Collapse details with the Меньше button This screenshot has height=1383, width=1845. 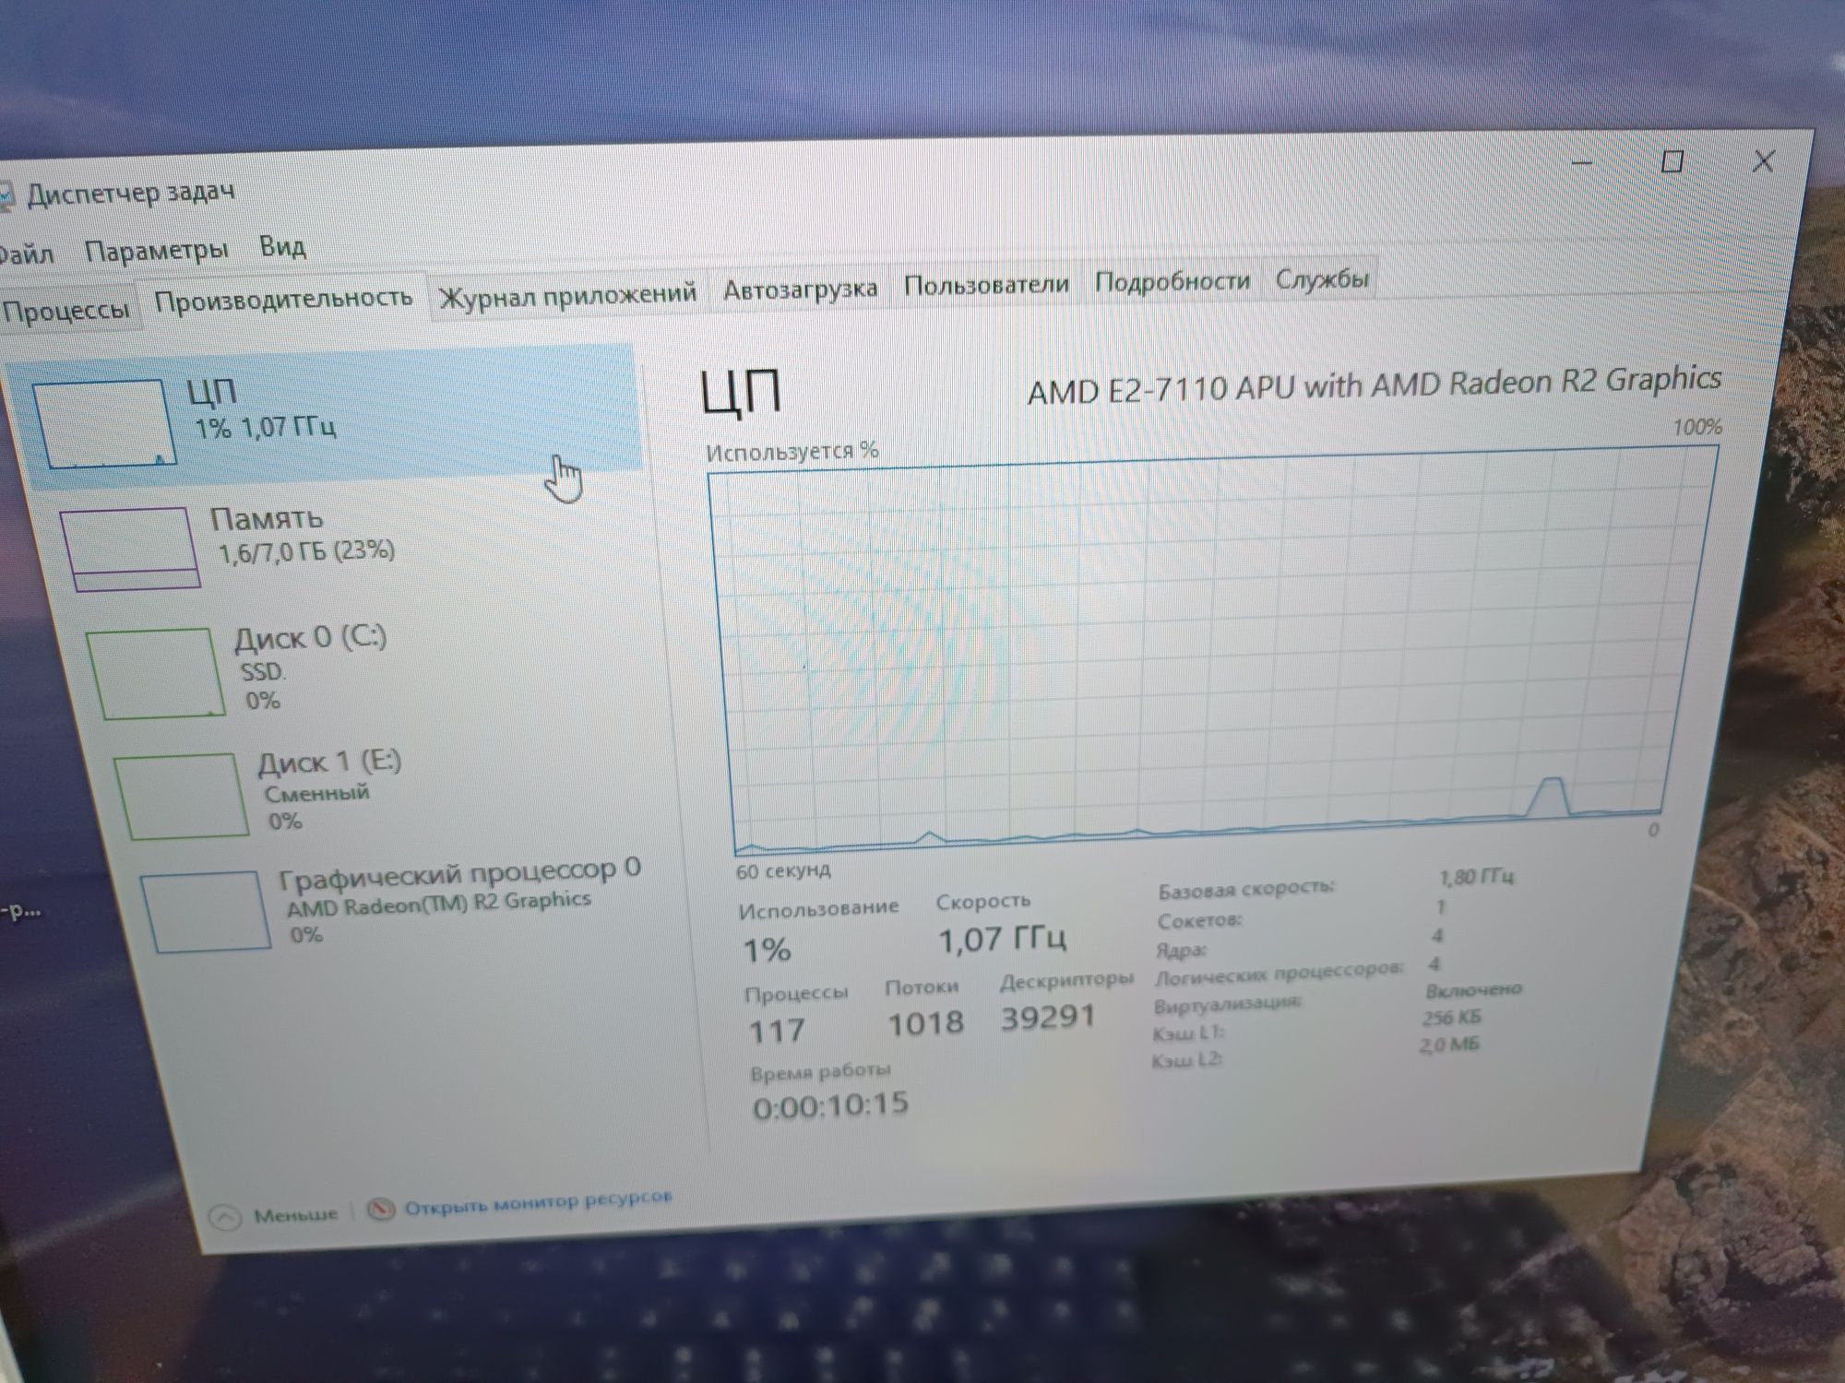tap(275, 1215)
